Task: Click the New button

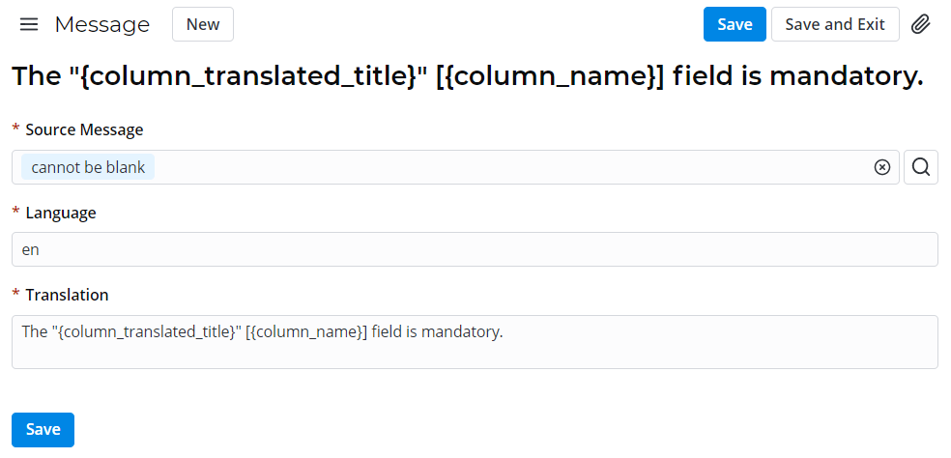Action: click(x=203, y=24)
